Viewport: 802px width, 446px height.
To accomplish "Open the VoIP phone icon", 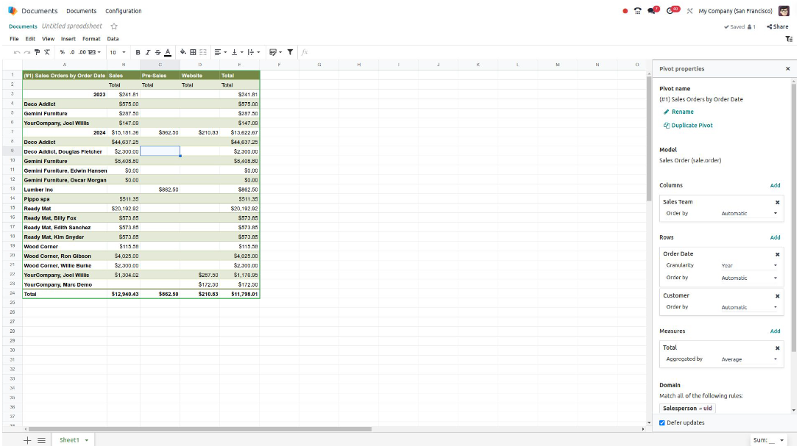I will click(x=637, y=11).
